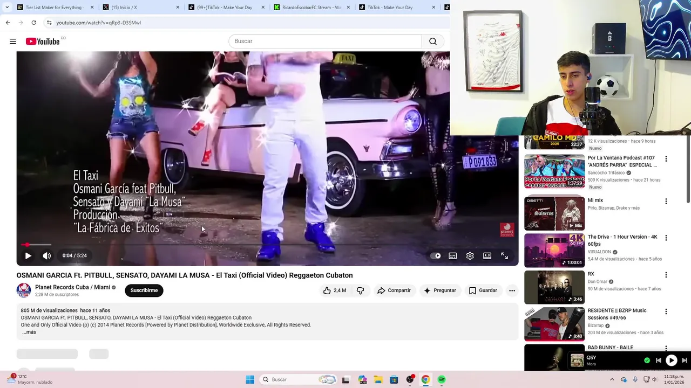The width and height of the screenshot is (691, 388).
Task: Open RESIDENTE BZRP Music Sessions thumbnail
Action: click(554, 324)
